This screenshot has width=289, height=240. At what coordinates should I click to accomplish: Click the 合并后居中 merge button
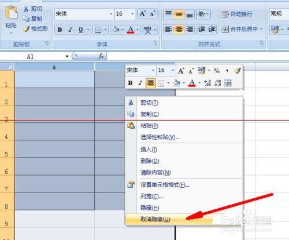tap(242, 29)
